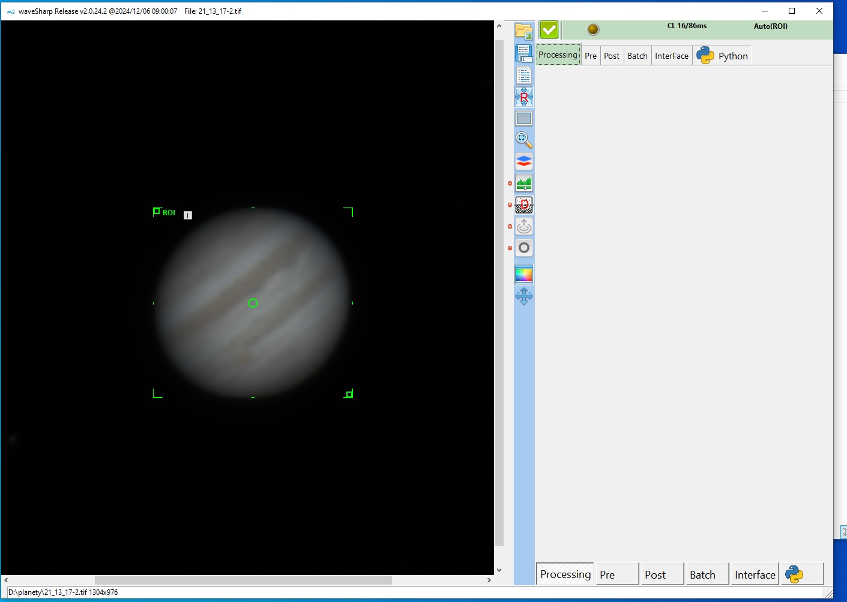
Task: Click the horizontal scrollbar right arrow
Action: [489, 580]
